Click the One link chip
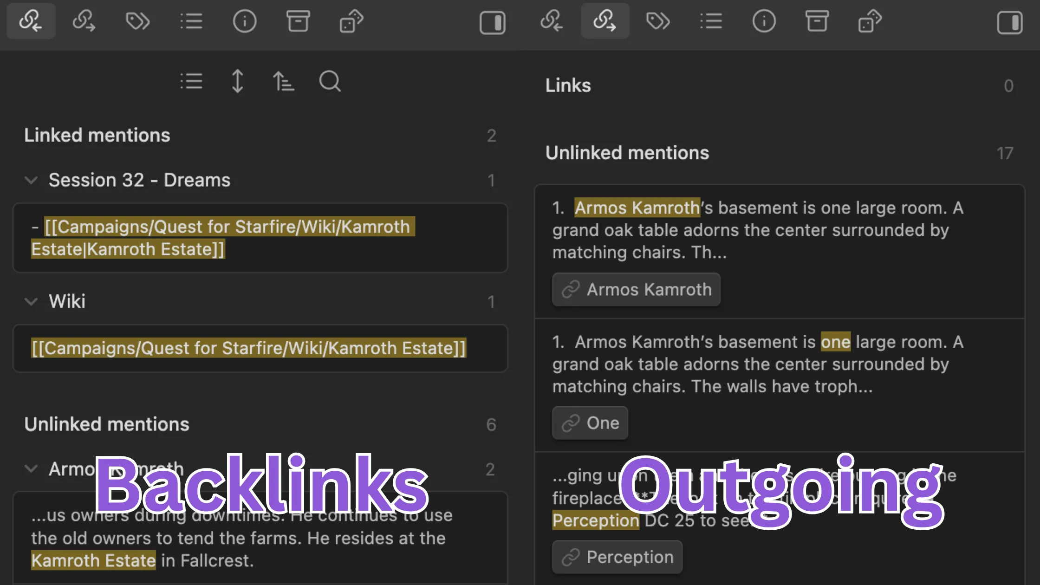1040x585 pixels. point(590,422)
